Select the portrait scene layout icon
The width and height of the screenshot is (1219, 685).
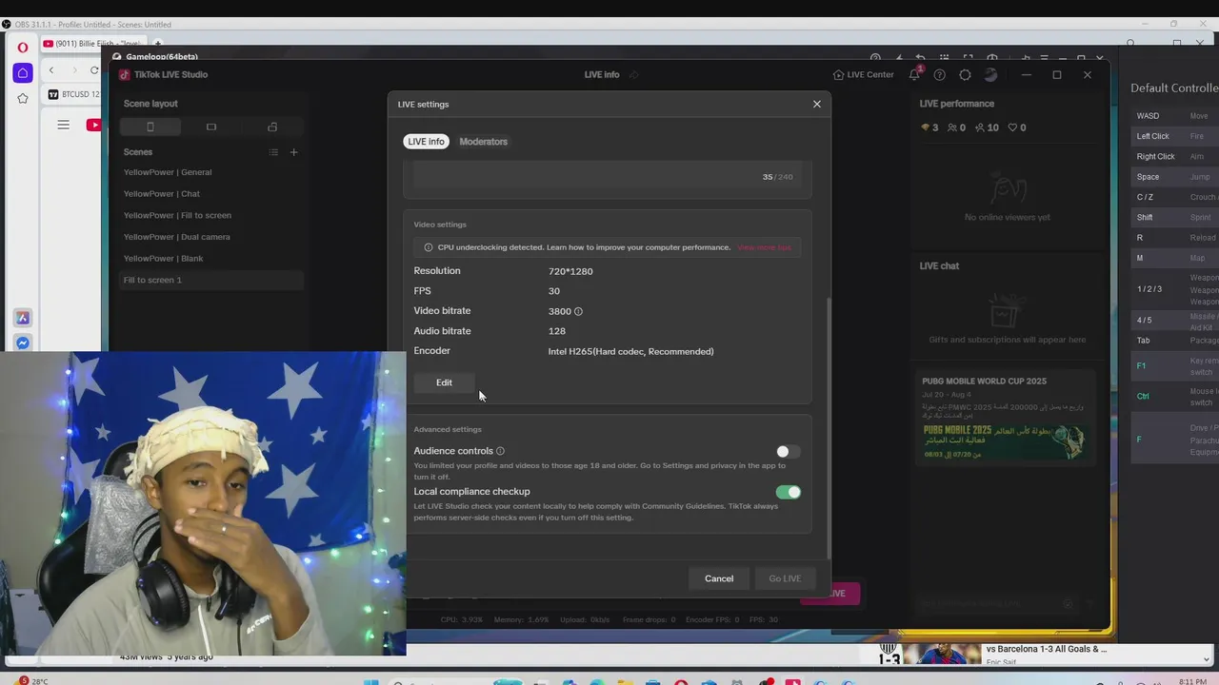(x=150, y=127)
